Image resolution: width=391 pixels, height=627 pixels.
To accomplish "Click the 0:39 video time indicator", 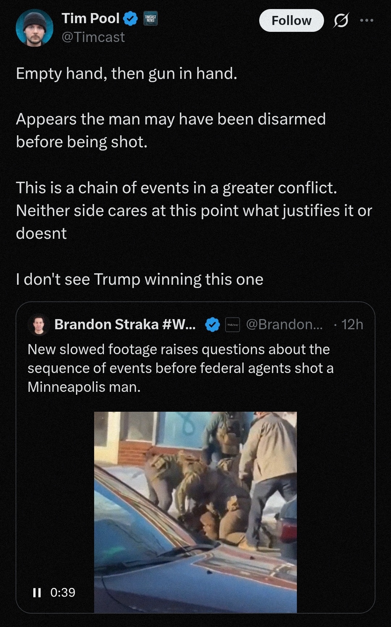I will tap(63, 593).
